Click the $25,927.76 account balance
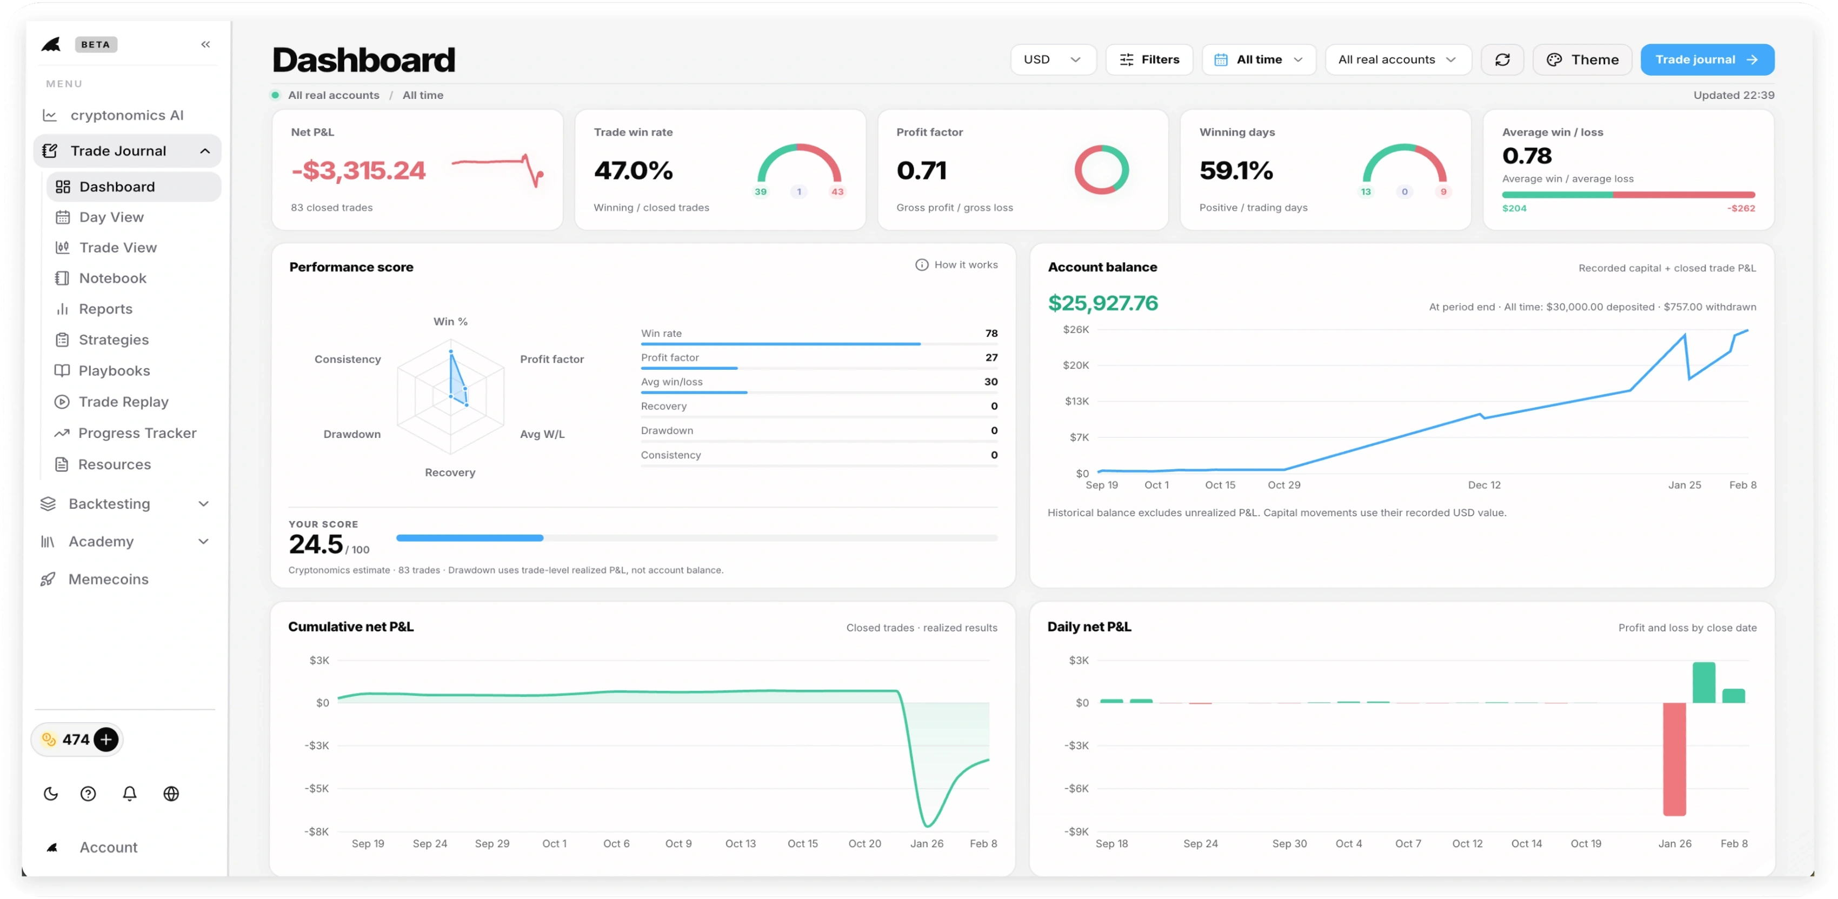1838x899 pixels. [1102, 303]
